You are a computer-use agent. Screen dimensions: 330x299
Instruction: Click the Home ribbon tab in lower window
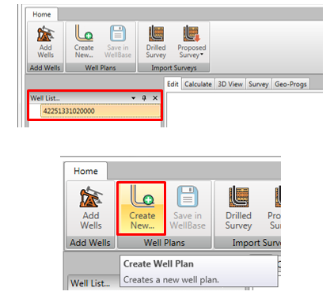[x=85, y=171]
